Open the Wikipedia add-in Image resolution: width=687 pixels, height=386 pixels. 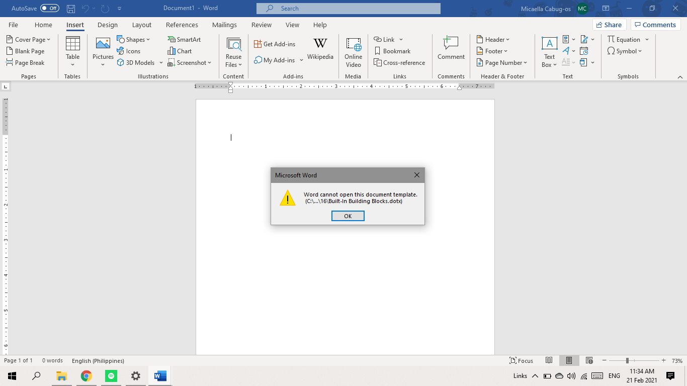320,49
